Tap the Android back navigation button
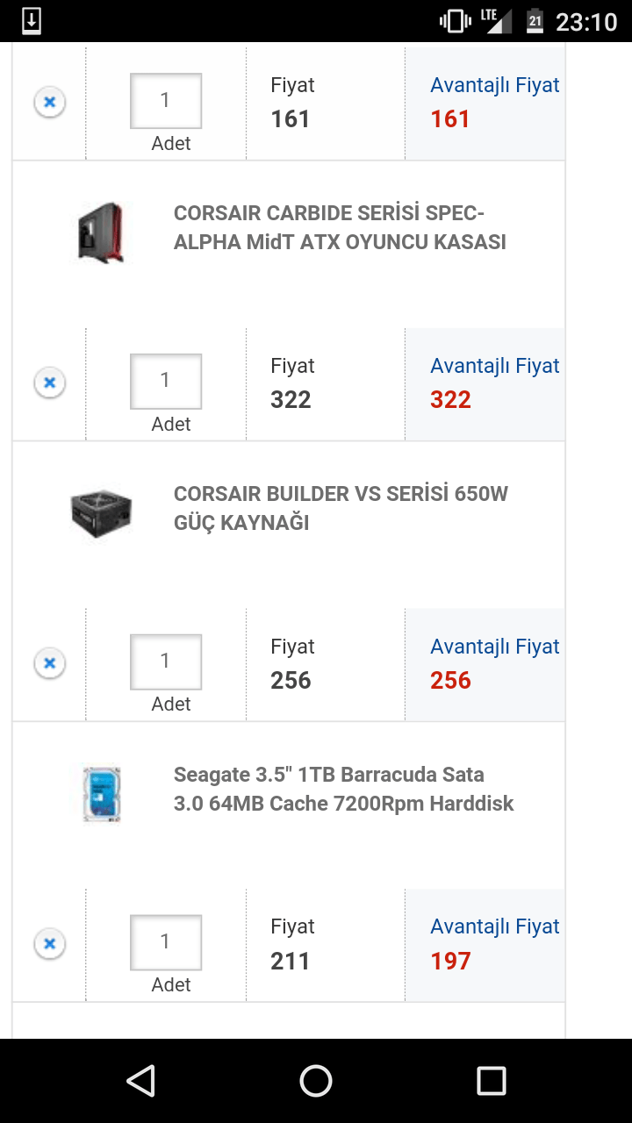 tap(140, 1081)
